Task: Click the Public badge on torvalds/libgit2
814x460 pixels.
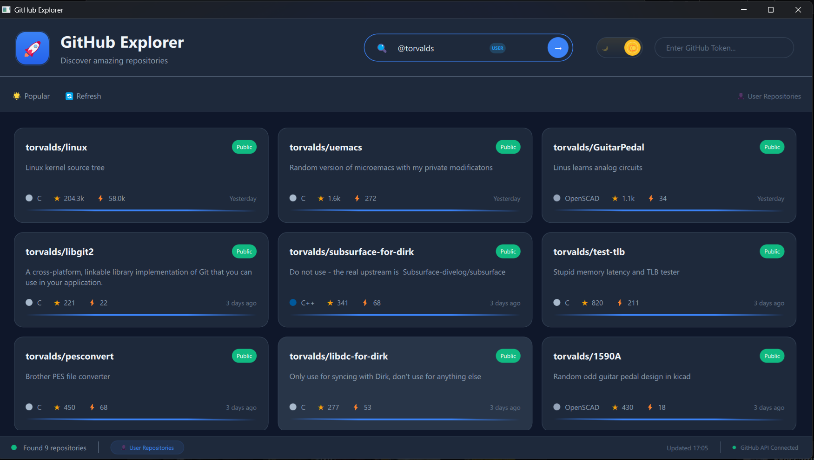Action: (244, 252)
